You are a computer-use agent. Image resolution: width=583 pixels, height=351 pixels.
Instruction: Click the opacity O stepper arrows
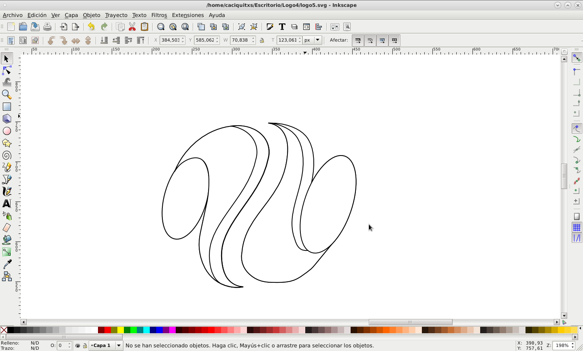coord(70,346)
